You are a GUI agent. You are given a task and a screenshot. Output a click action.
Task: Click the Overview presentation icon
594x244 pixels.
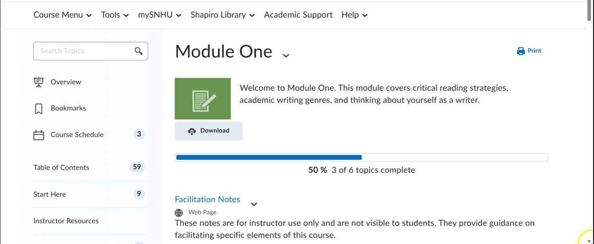[39, 82]
